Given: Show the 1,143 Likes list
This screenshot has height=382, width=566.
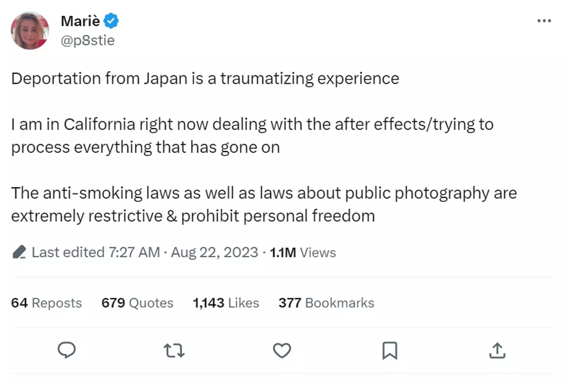Looking at the screenshot, I should coord(226,303).
